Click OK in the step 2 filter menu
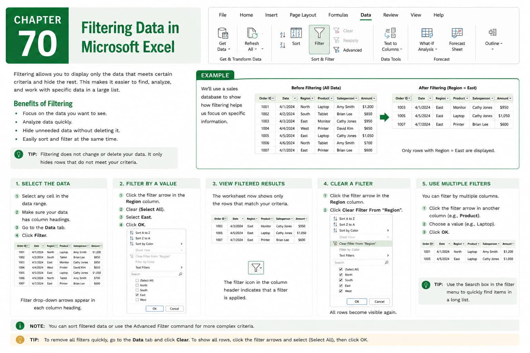The image size is (530, 353). [x=155, y=309]
